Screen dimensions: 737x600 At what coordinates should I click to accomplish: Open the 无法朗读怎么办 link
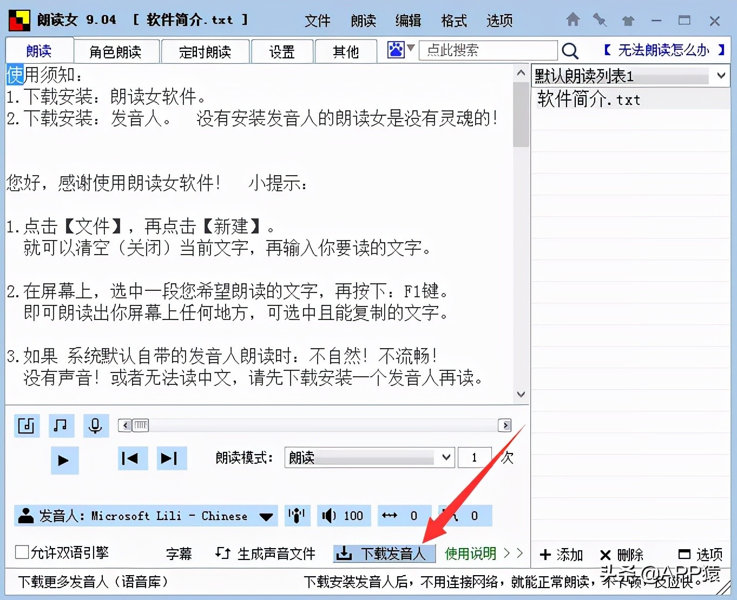click(x=664, y=50)
